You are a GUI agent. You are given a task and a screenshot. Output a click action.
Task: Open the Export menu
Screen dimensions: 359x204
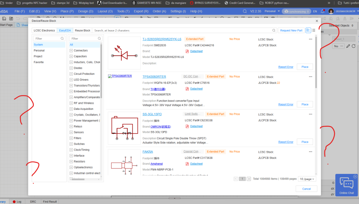click(141, 11)
